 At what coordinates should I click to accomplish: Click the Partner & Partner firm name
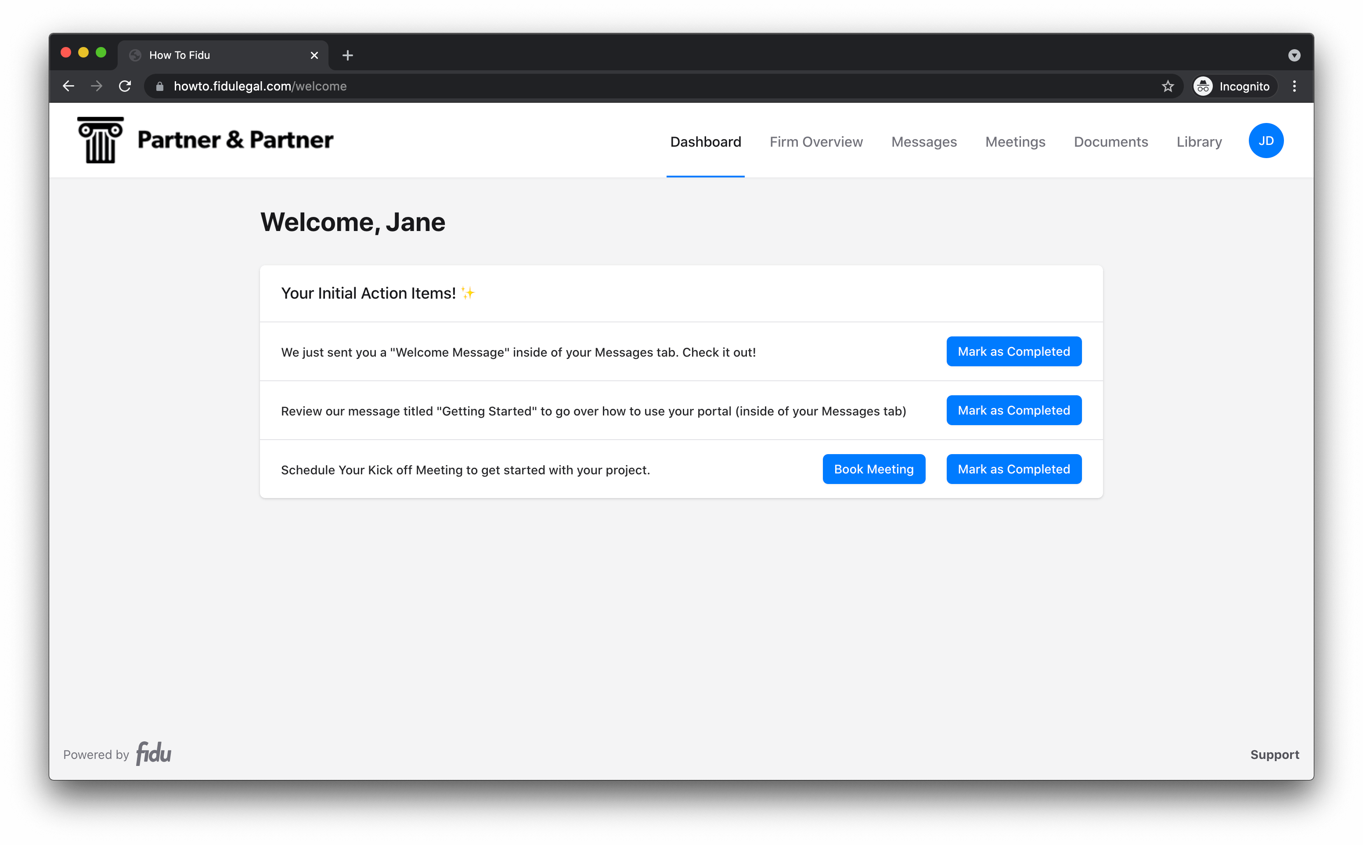[235, 140]
